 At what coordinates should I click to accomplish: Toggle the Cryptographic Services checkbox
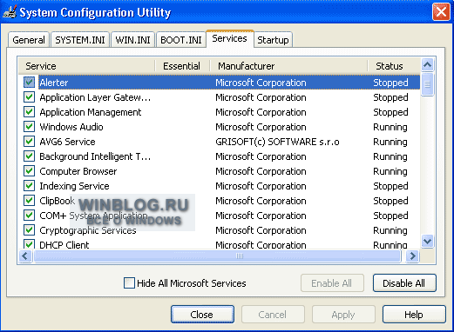tap(29, 230)
